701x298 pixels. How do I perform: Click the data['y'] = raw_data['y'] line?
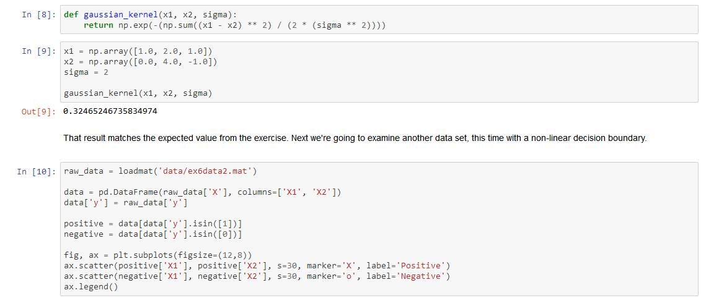pyautogui.click(x=125, y=202)
